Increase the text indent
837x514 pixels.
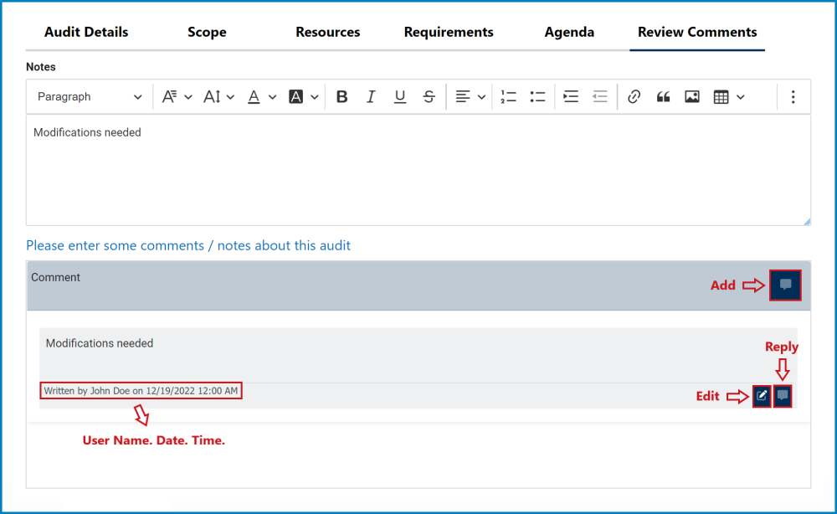coord(571,96)
